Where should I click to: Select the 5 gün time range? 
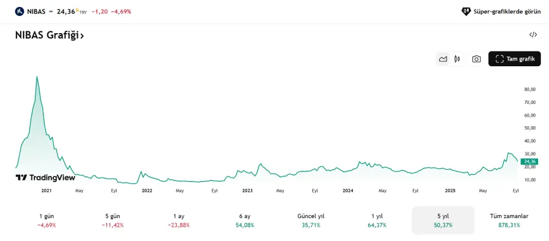(114, 220)
